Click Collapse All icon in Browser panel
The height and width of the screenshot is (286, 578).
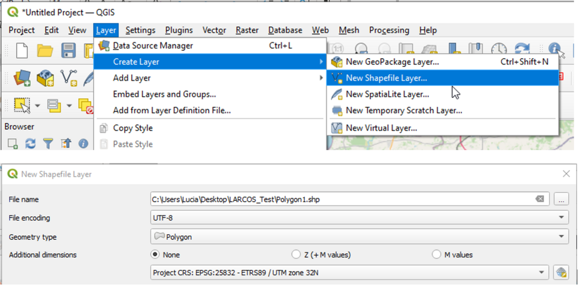[x=66, y=144]
